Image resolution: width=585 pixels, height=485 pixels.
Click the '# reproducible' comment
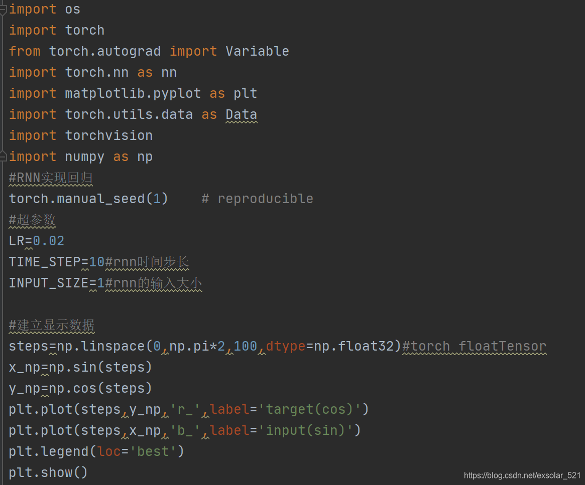258,199
